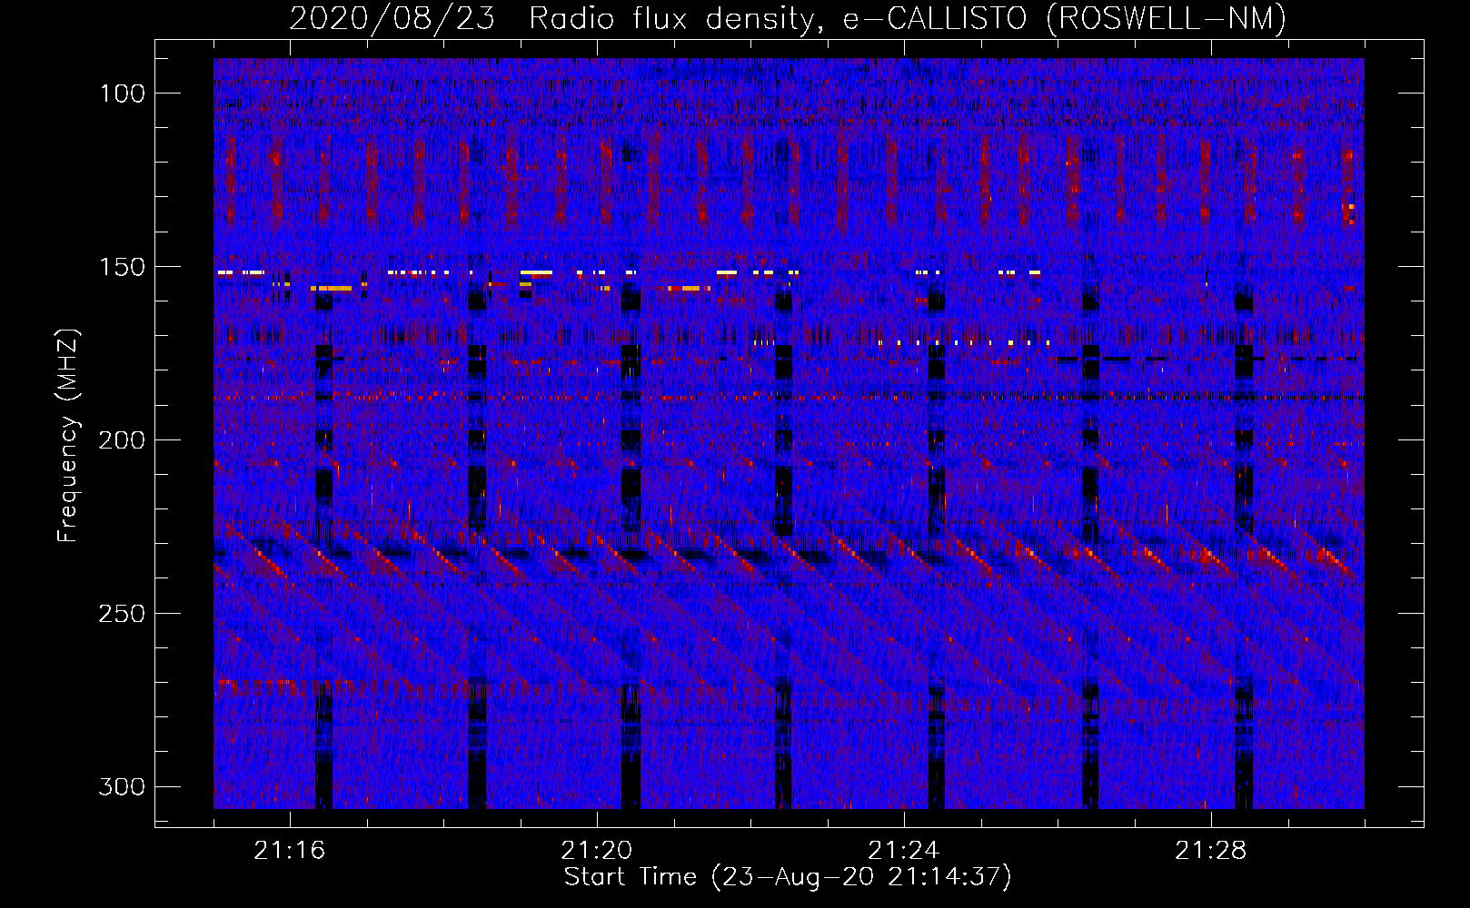This screenshot has height=908, width=1470.
Task: Click the 150 frequency tick label
Action: point(123,267)
